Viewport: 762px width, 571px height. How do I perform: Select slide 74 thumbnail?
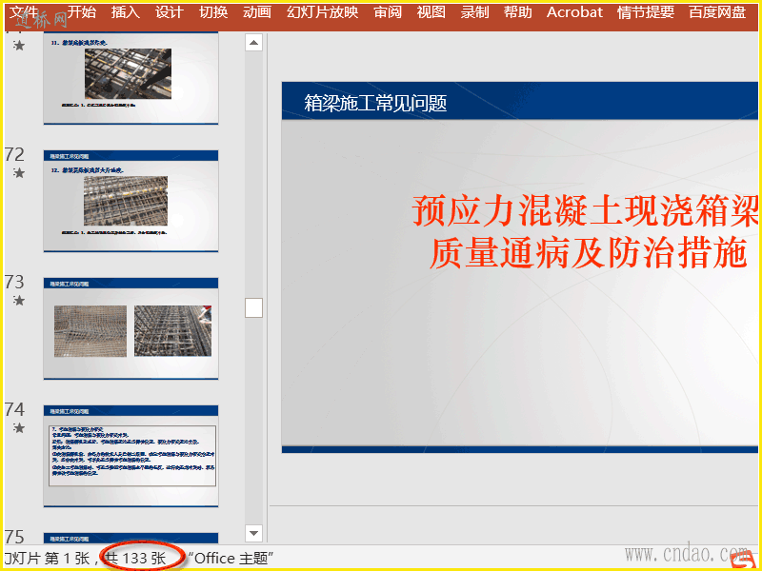point(130,457)
